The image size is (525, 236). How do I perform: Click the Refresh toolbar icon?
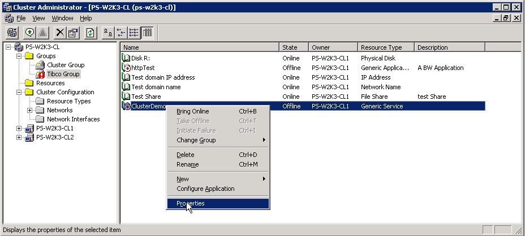click(90, 32)
